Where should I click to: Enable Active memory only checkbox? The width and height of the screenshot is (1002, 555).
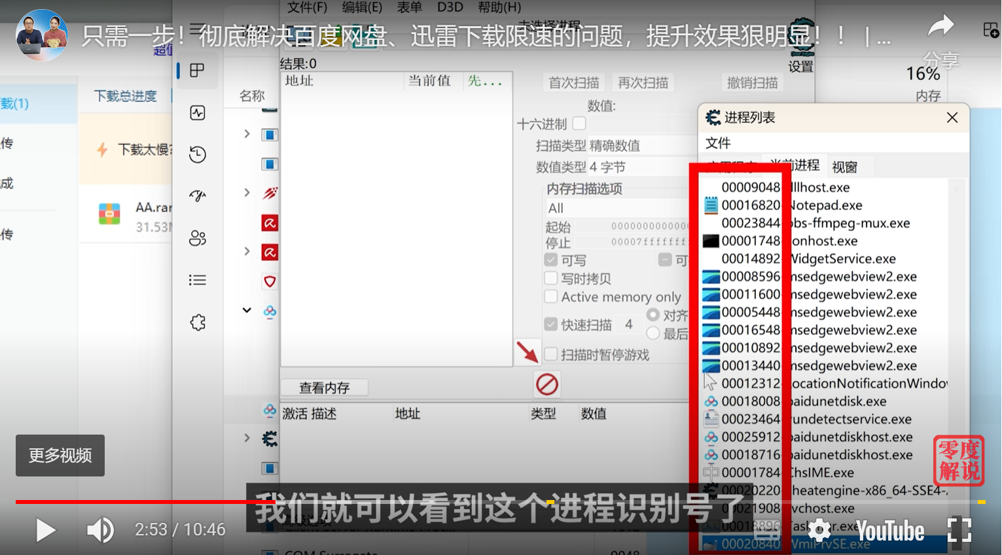coord(551,296)
